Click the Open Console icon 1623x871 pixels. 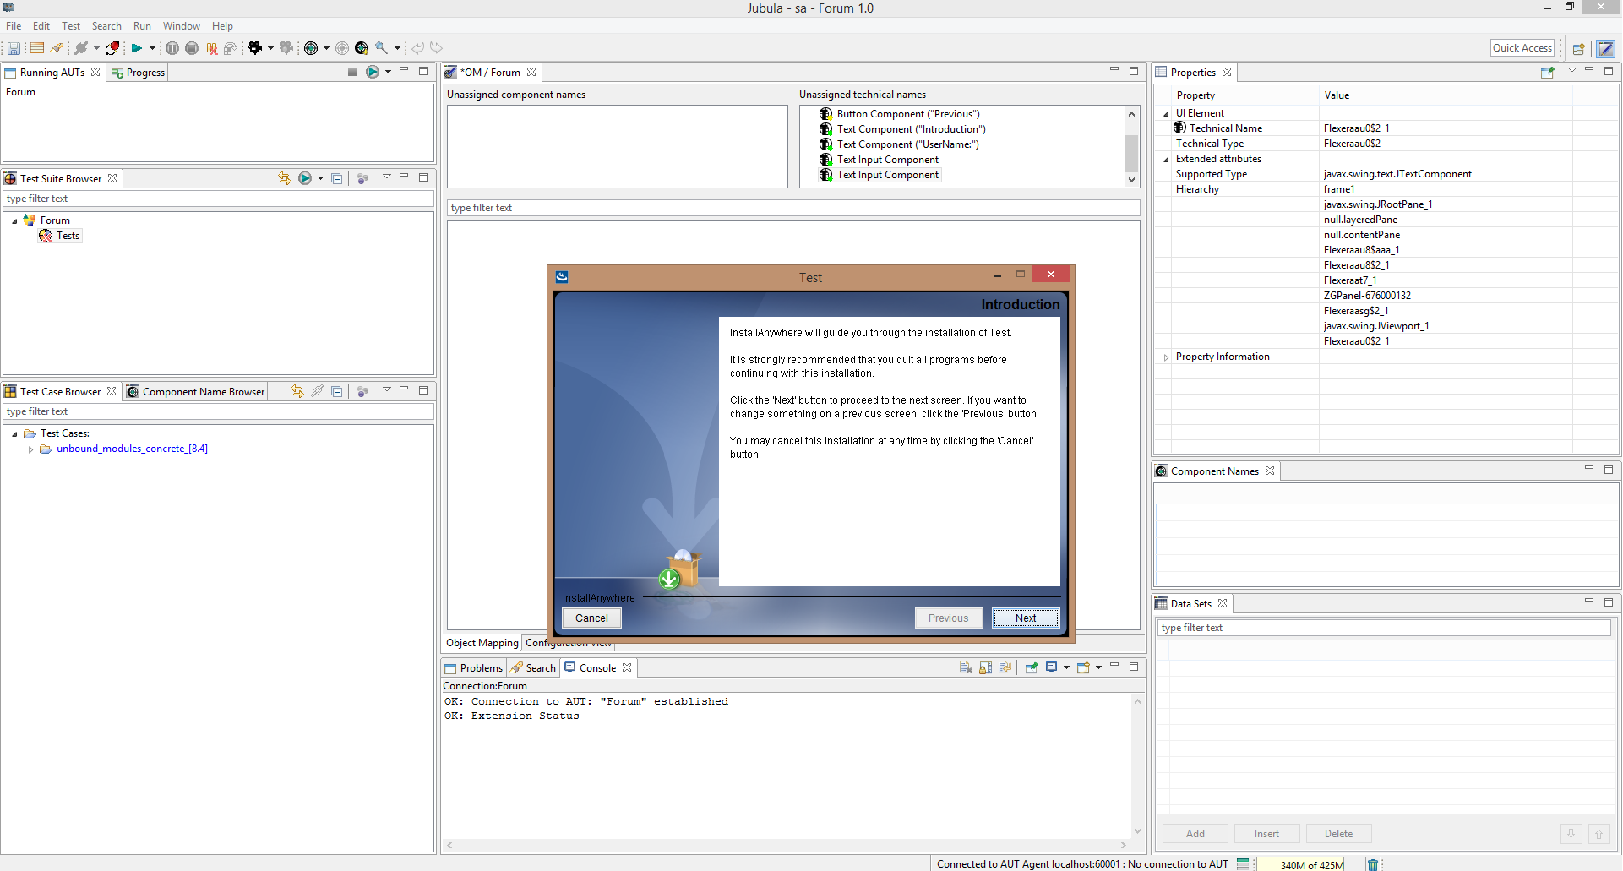click(1083, 667)
